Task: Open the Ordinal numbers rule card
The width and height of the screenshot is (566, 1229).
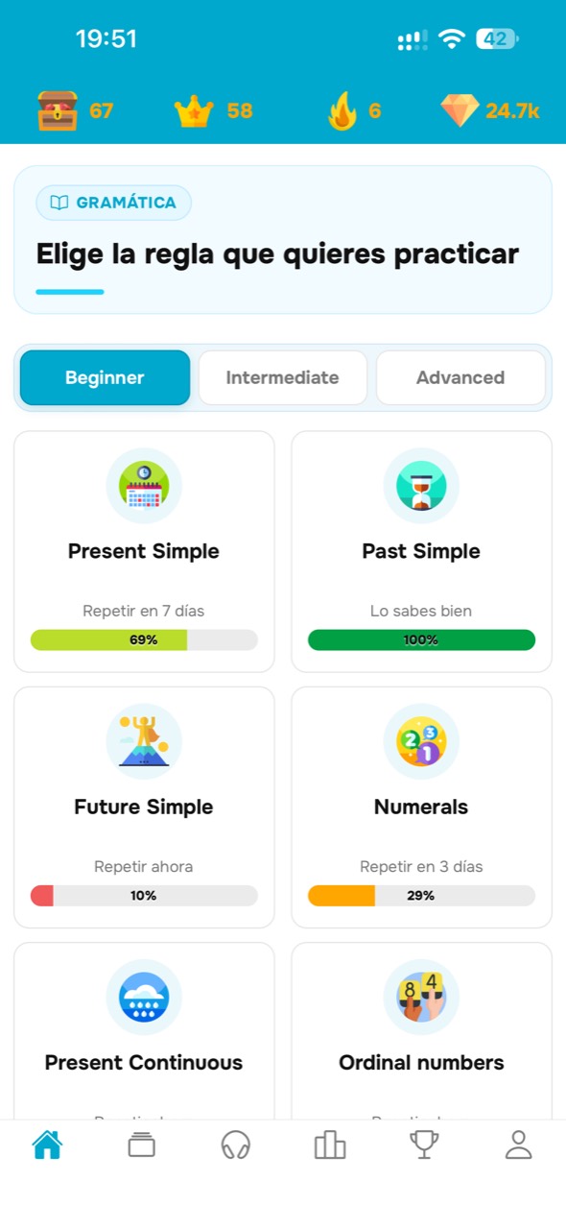Action: click(x=421, y=1031)
